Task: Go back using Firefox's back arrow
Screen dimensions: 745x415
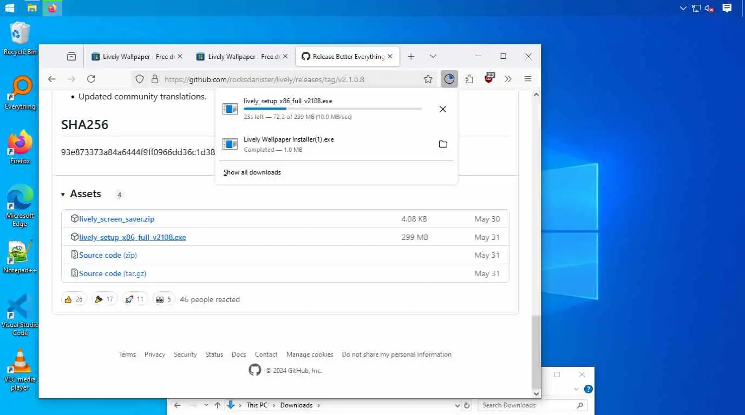Action: pos(52,79)
